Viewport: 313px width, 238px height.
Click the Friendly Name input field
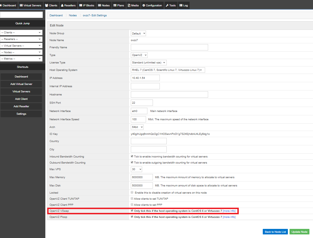click(169, 47)
